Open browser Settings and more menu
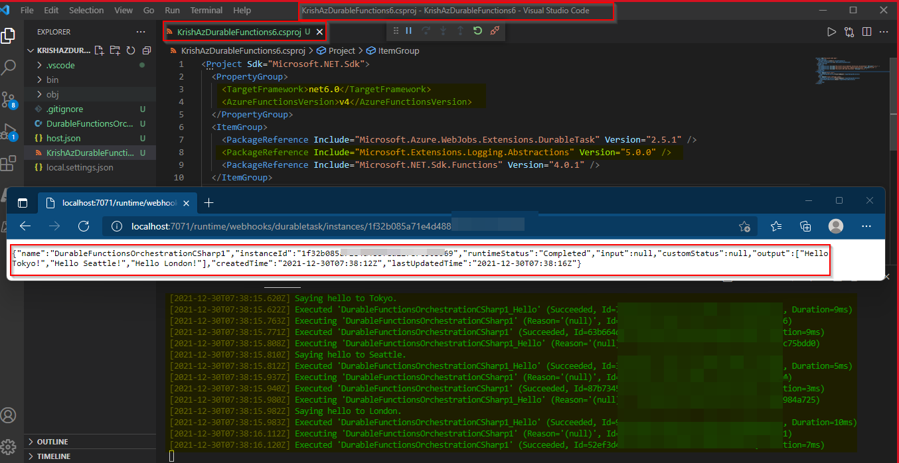The image size is (899, 463). tap(866, 226)
